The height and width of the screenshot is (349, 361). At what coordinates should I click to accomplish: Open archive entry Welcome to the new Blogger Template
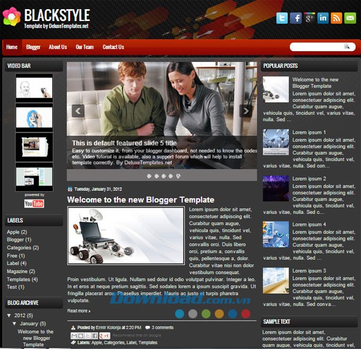pyautogui.click(x=35, y=338)
